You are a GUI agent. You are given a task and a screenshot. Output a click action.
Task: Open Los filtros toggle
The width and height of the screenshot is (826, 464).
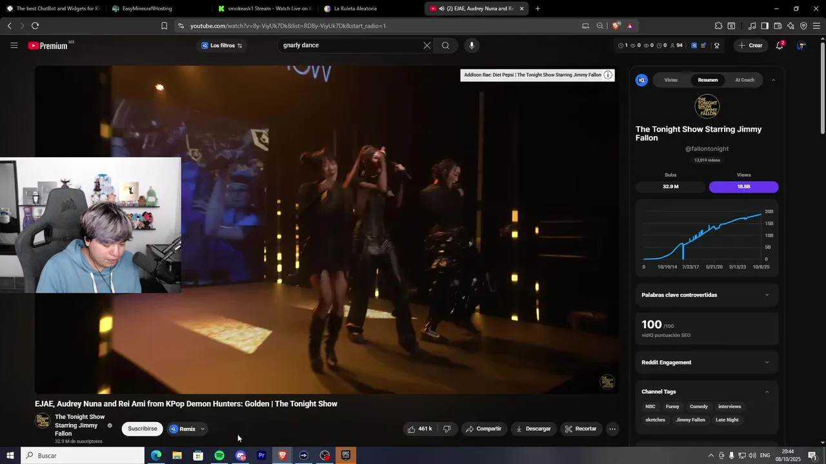point(222,45)
